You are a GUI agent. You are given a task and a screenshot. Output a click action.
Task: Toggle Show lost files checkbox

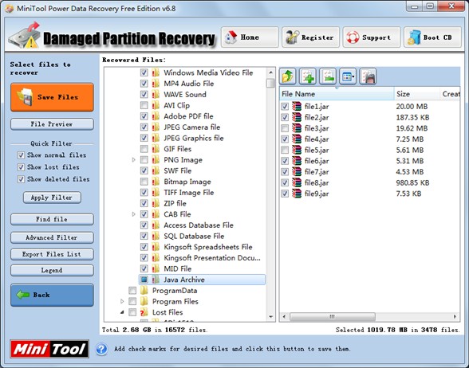tap(21, 167)
